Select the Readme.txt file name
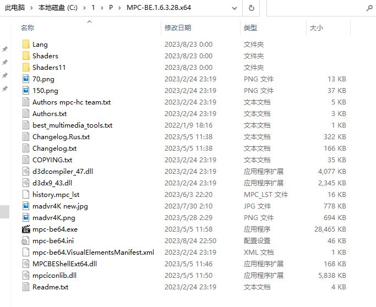Screen dimensions: 376x307 click(50, 287)
